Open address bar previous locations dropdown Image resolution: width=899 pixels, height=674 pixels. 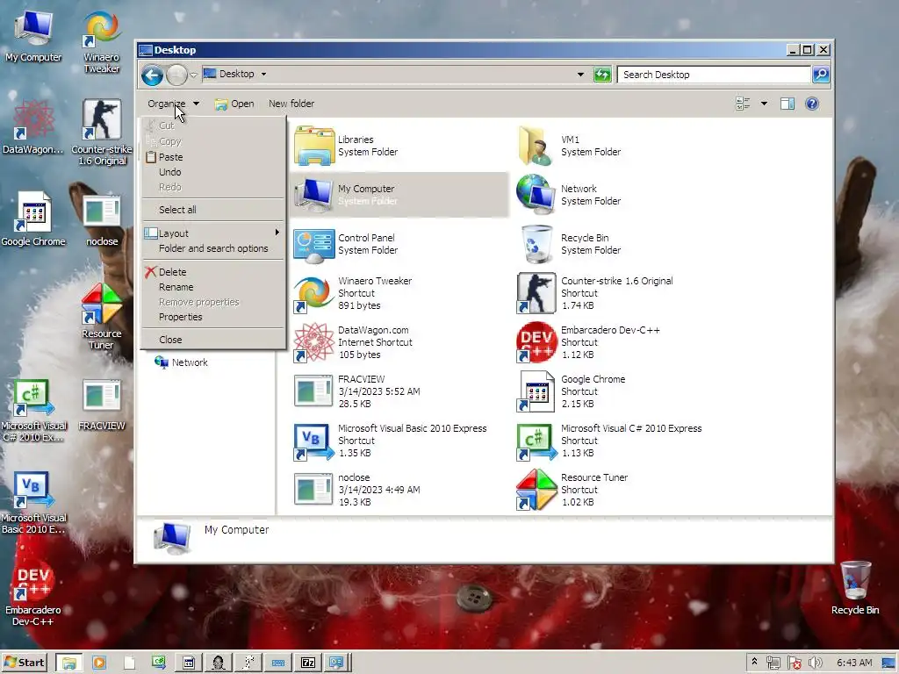[x=580, y=74]
